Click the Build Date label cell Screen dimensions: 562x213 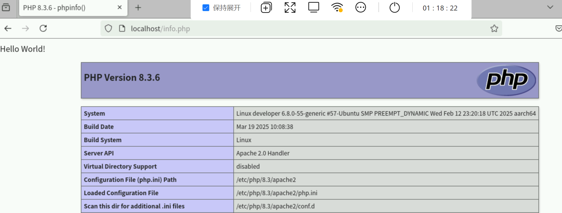pos(157,127)
